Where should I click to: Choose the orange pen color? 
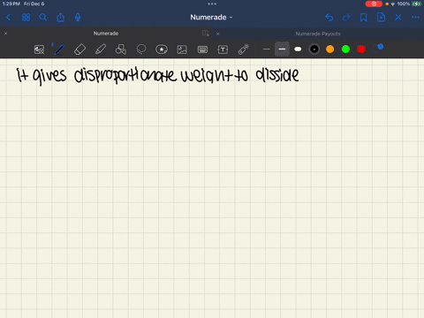coord(330,49)
